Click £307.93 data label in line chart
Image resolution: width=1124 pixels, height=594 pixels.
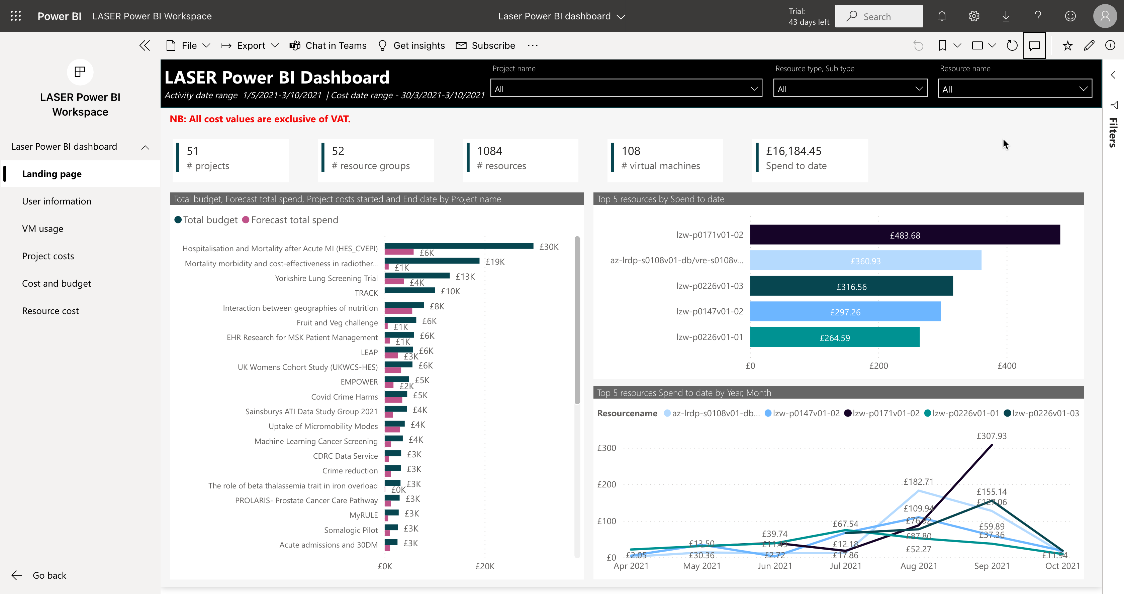(x=991, y=436)
